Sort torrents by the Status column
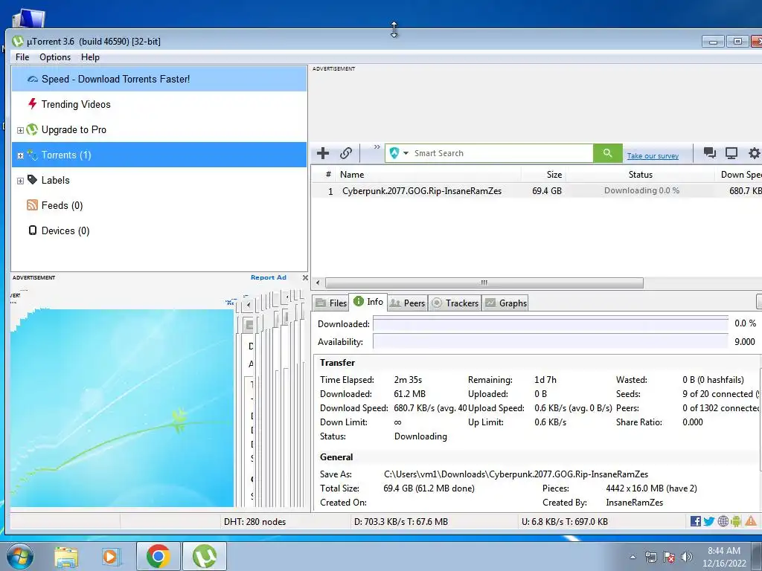The image size is (762, 571). click(x=641, y=175)
